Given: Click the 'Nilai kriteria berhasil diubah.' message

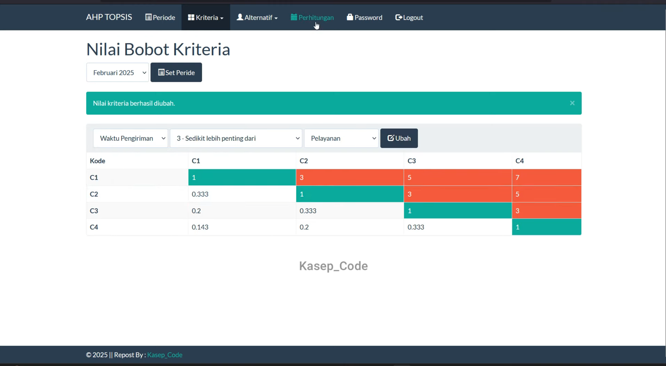Looking at the screenshot, I should click(x=134, y=103).
